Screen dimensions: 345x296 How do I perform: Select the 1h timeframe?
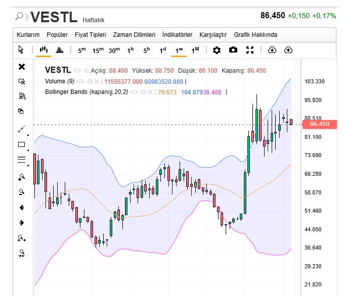click(x=130, y=51)
